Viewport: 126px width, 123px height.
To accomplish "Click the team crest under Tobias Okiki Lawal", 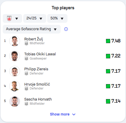I will pyautogui.click(x=26, y=59).
